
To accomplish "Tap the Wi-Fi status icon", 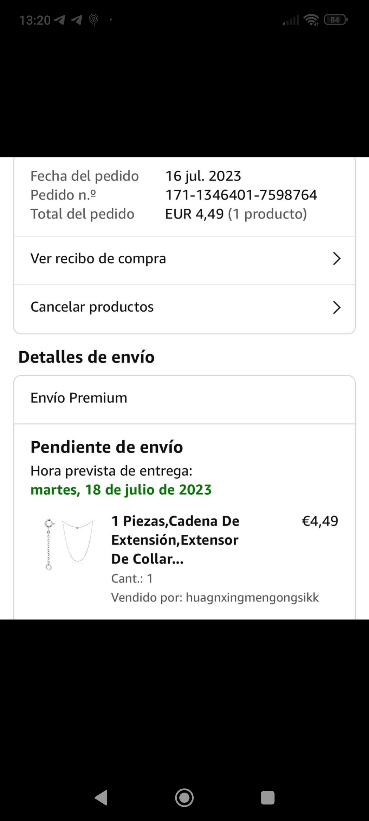I will (311, 20).
